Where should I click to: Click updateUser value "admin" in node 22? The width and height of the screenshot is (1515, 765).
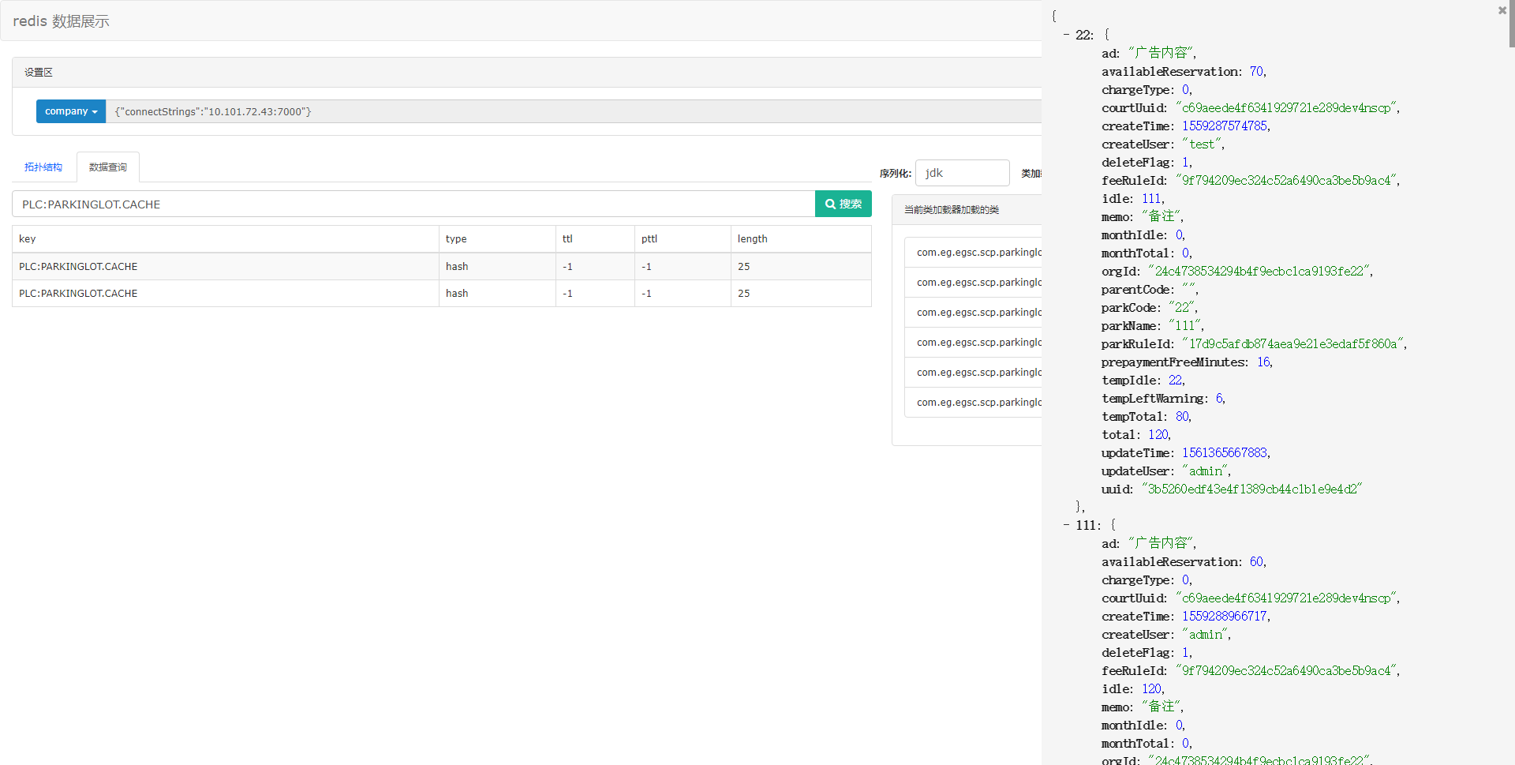pos(1205,471)
